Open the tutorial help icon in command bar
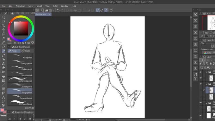The width and height of the screenshot is (215, 121). (111, 10)
